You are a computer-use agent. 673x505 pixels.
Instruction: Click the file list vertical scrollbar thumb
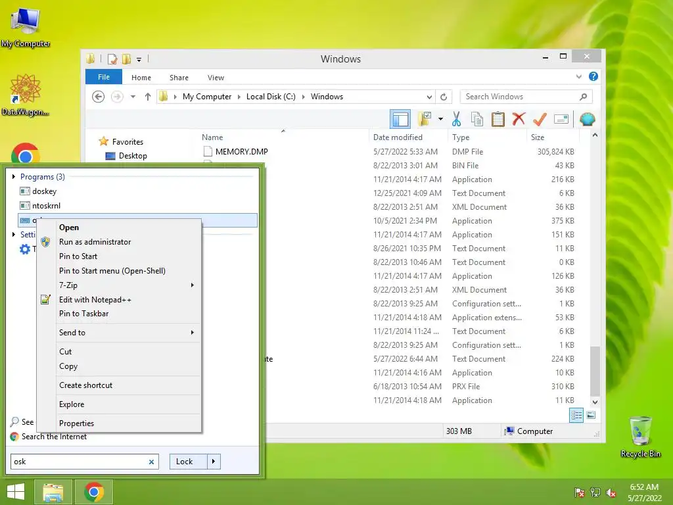coord(595,371)
